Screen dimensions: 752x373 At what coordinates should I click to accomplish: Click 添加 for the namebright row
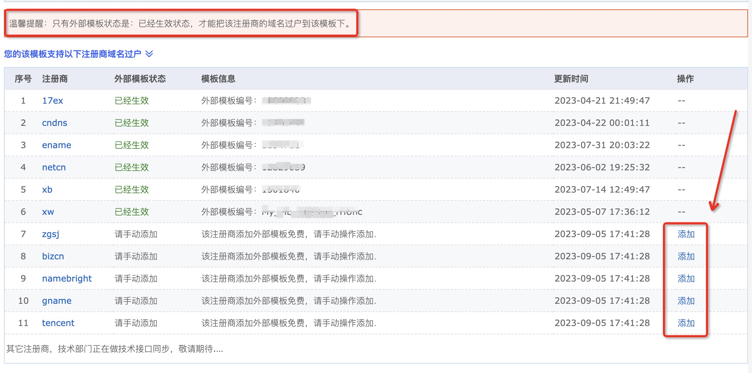pos(686,279)
